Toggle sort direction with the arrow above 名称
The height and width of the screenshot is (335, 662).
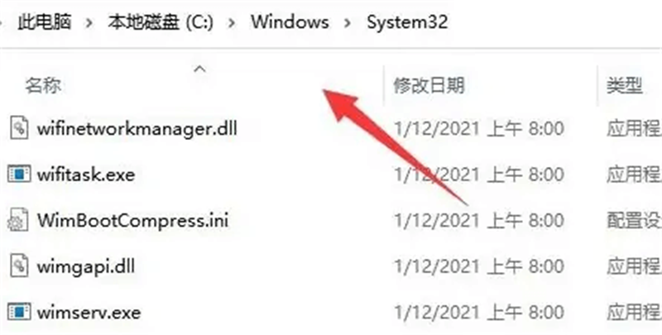[199, 69]
